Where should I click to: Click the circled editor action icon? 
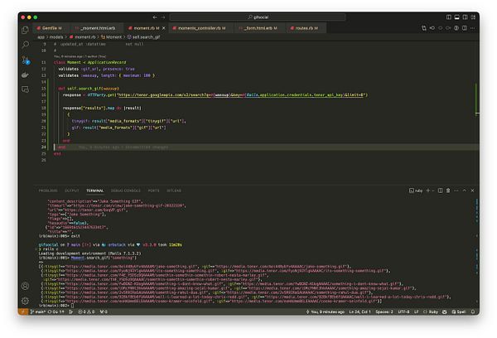point(456,28)
